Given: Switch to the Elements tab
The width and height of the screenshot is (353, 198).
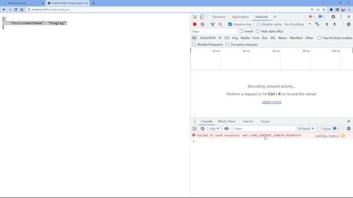Looking at the screenshot, I should [219, 17].
